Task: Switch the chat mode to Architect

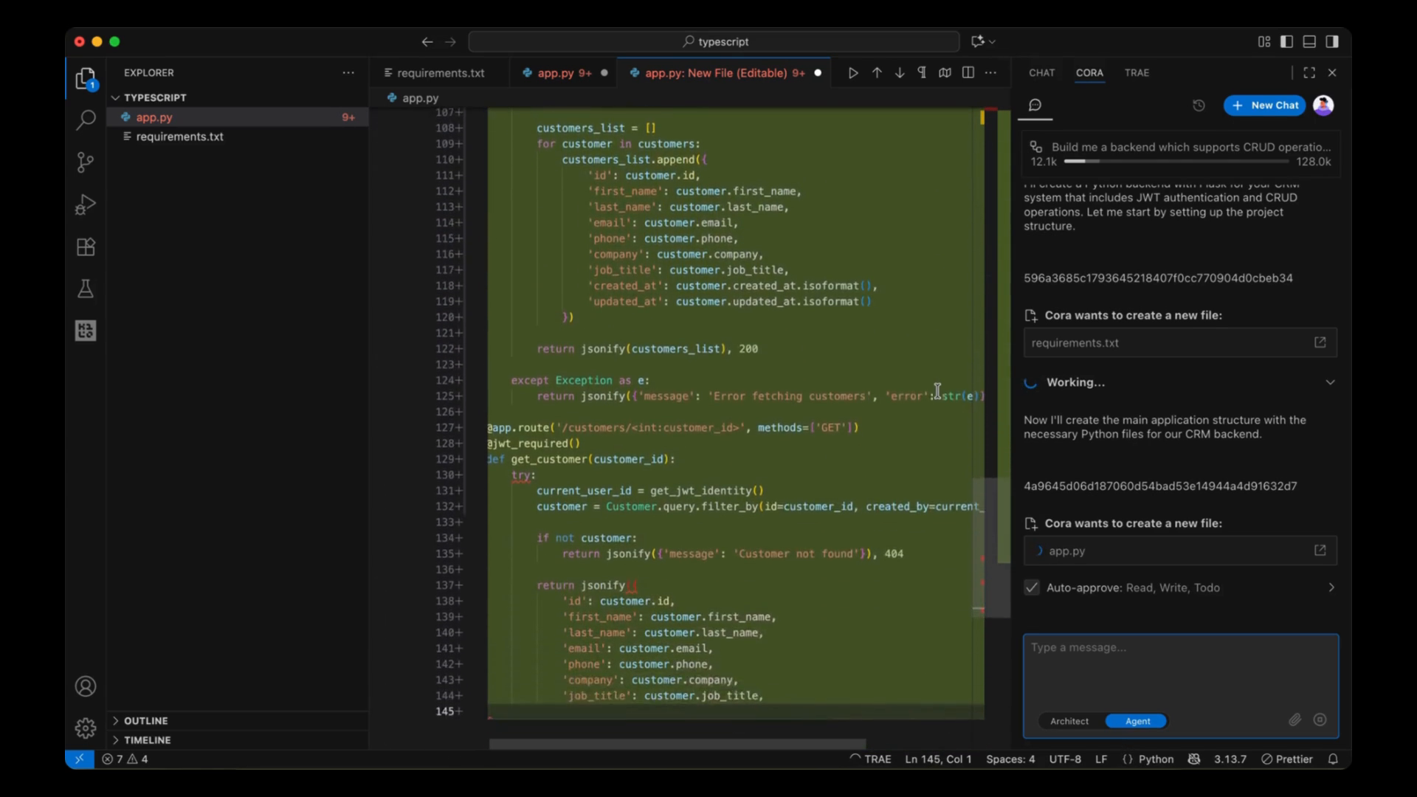Action: pyautogui.click(x=1069, y=721)
